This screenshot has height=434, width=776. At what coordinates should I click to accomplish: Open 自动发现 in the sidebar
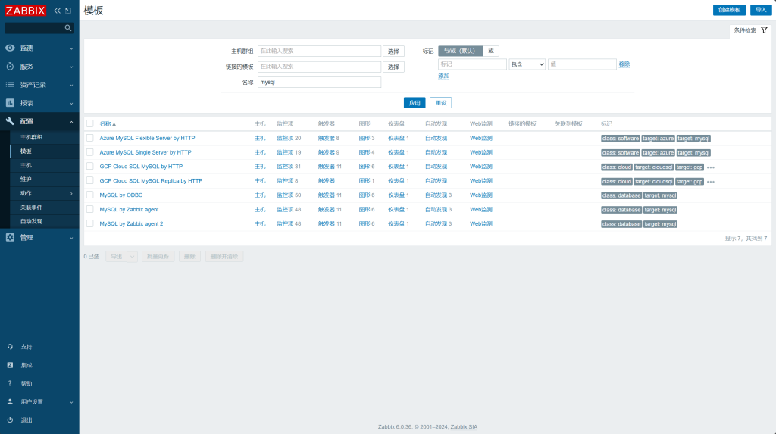(x=31, y=221)
